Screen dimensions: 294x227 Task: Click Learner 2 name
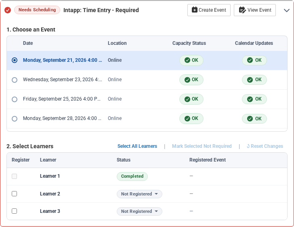coord(50,194)
